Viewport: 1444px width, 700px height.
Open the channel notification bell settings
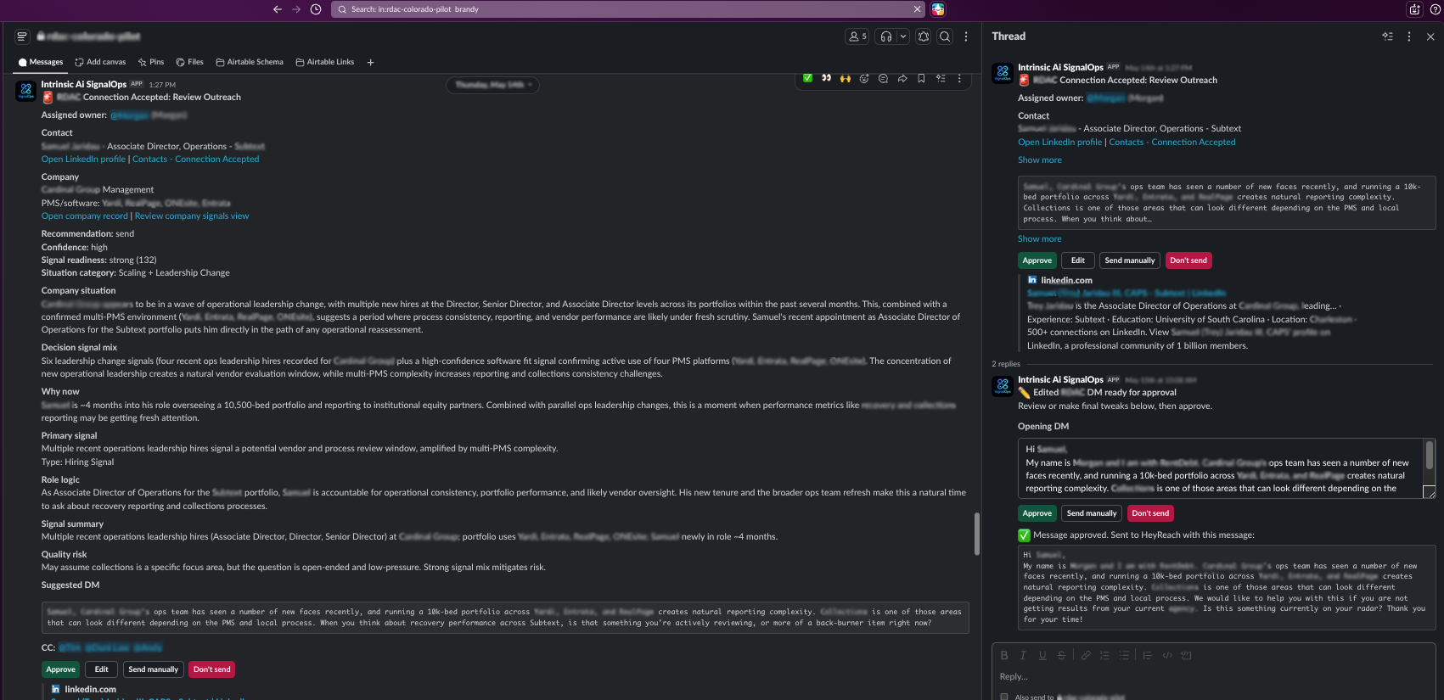pyautogui.click(x=924, y=36)
